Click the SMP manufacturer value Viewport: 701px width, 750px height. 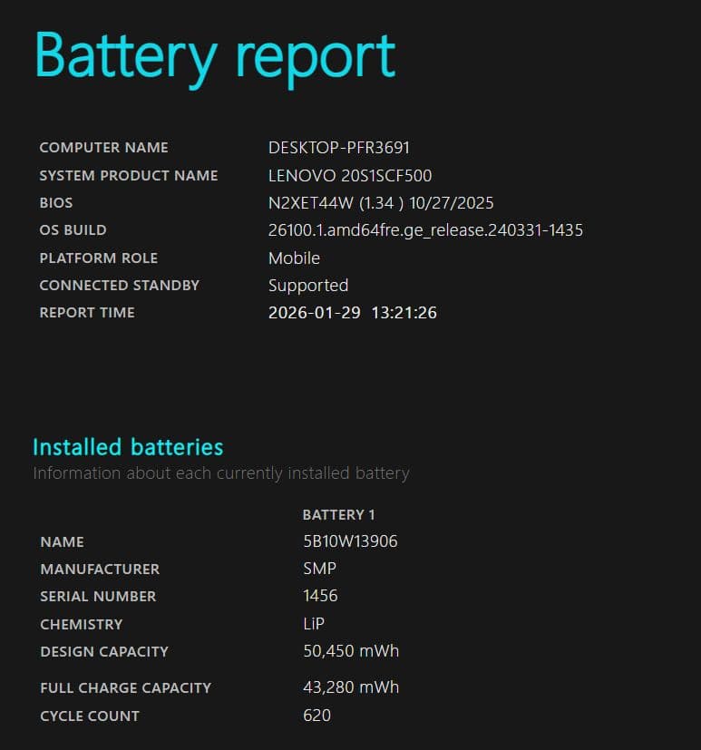coord(319,569)
